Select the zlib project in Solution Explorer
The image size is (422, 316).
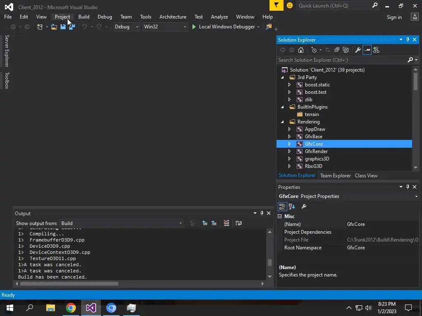point(309,100)
